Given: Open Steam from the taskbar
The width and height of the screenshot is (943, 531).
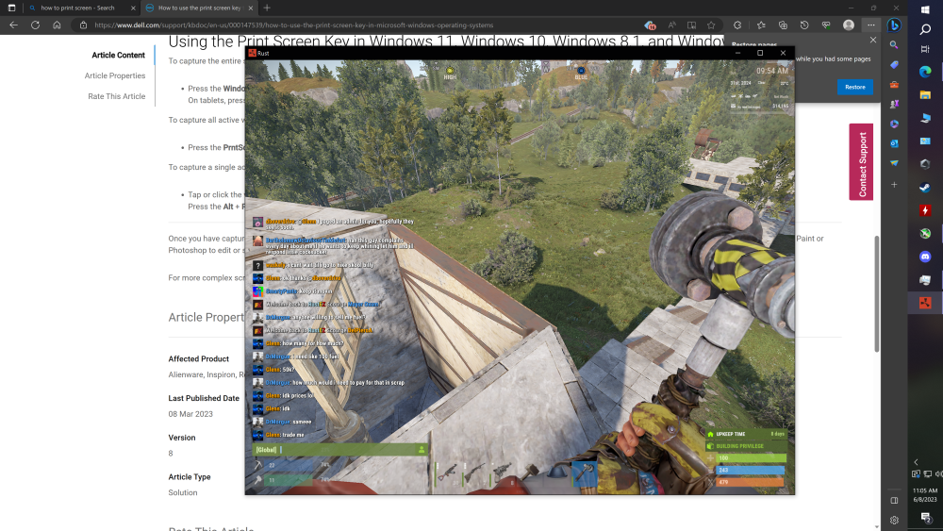Looking at the screenshot, I should 925,187.
